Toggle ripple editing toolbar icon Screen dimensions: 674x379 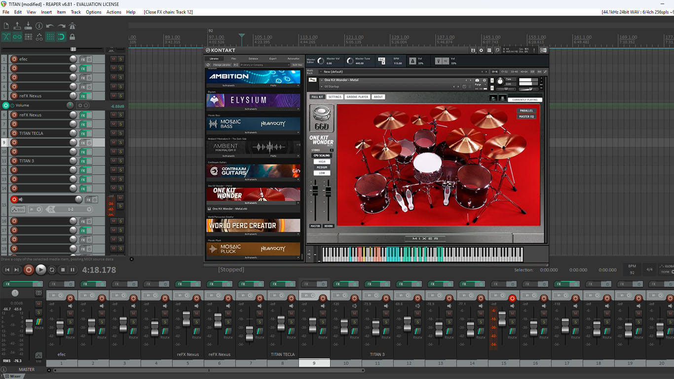(x=28, y=37)
